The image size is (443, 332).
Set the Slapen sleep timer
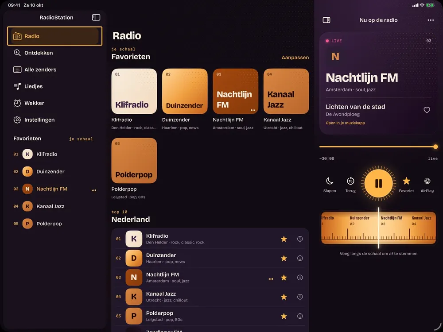click(x=330, y=185)
